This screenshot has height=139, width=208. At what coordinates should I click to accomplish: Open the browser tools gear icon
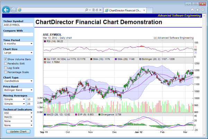tap(203, 10)
